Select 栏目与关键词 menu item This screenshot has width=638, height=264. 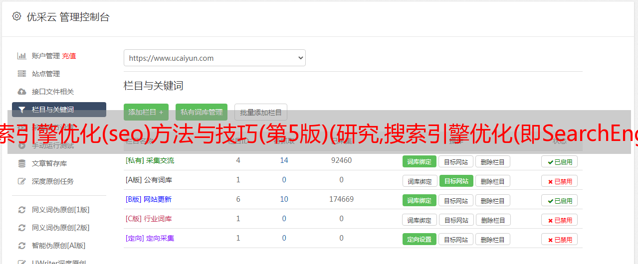[x=59, y=110]
